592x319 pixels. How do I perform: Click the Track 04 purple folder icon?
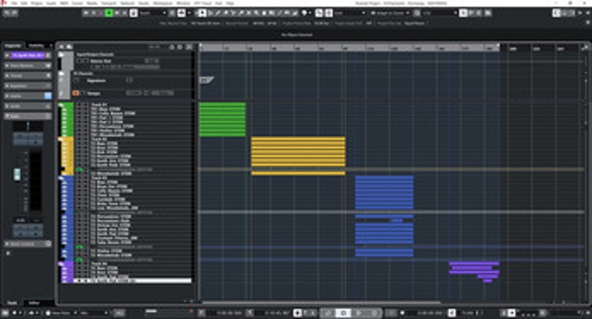tap(61, 264)
